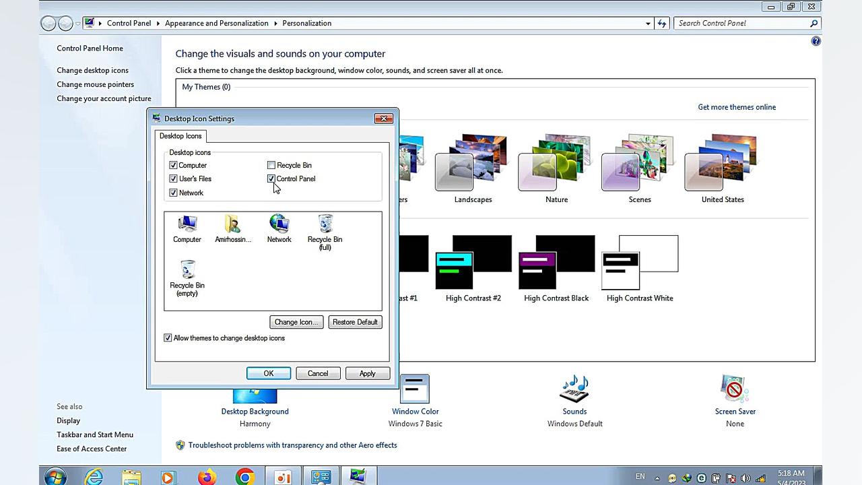Launch Internet Explorer from the taskbar
The image size is (862, 485).
coord(94,477)
